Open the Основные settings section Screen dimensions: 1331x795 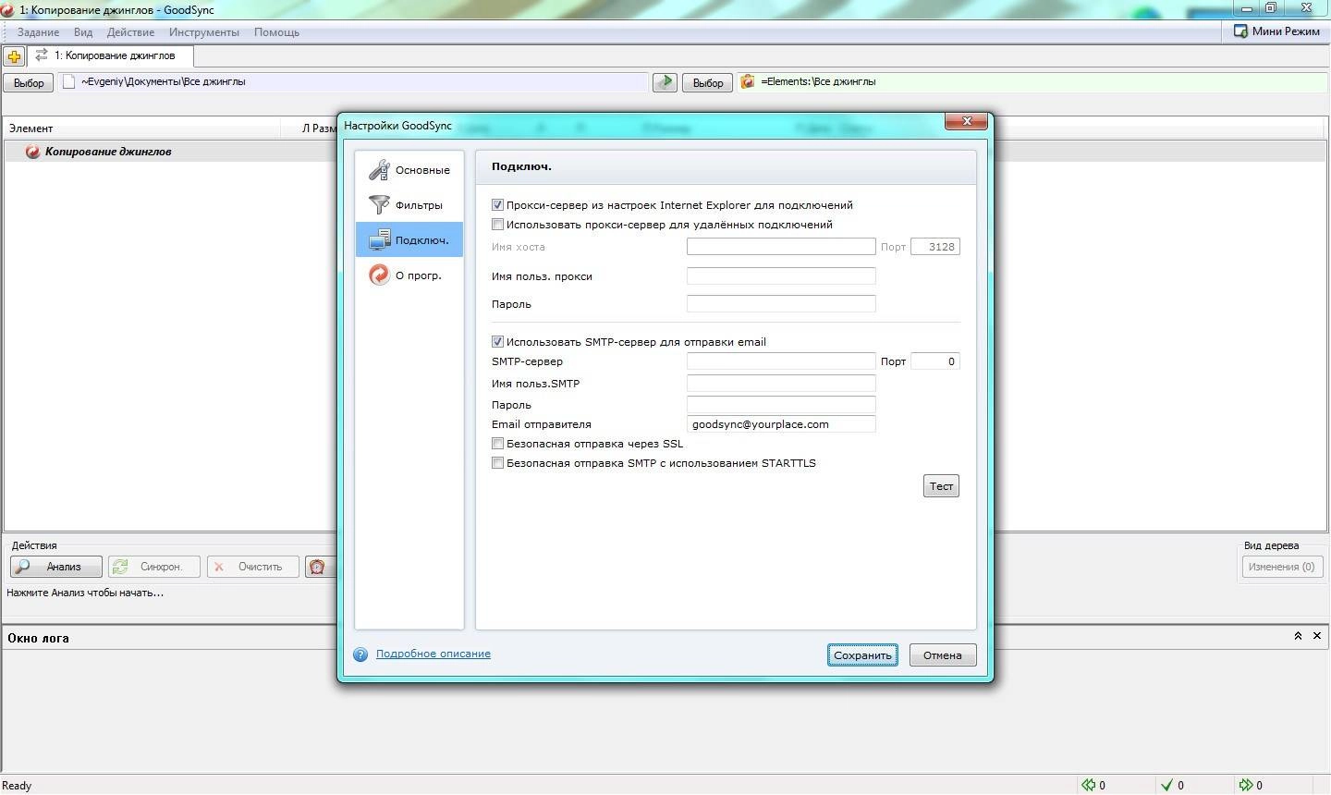tap(409, 170)
